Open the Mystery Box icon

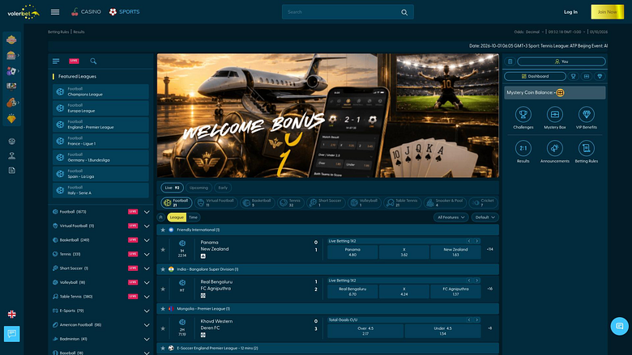pos(554,115)
